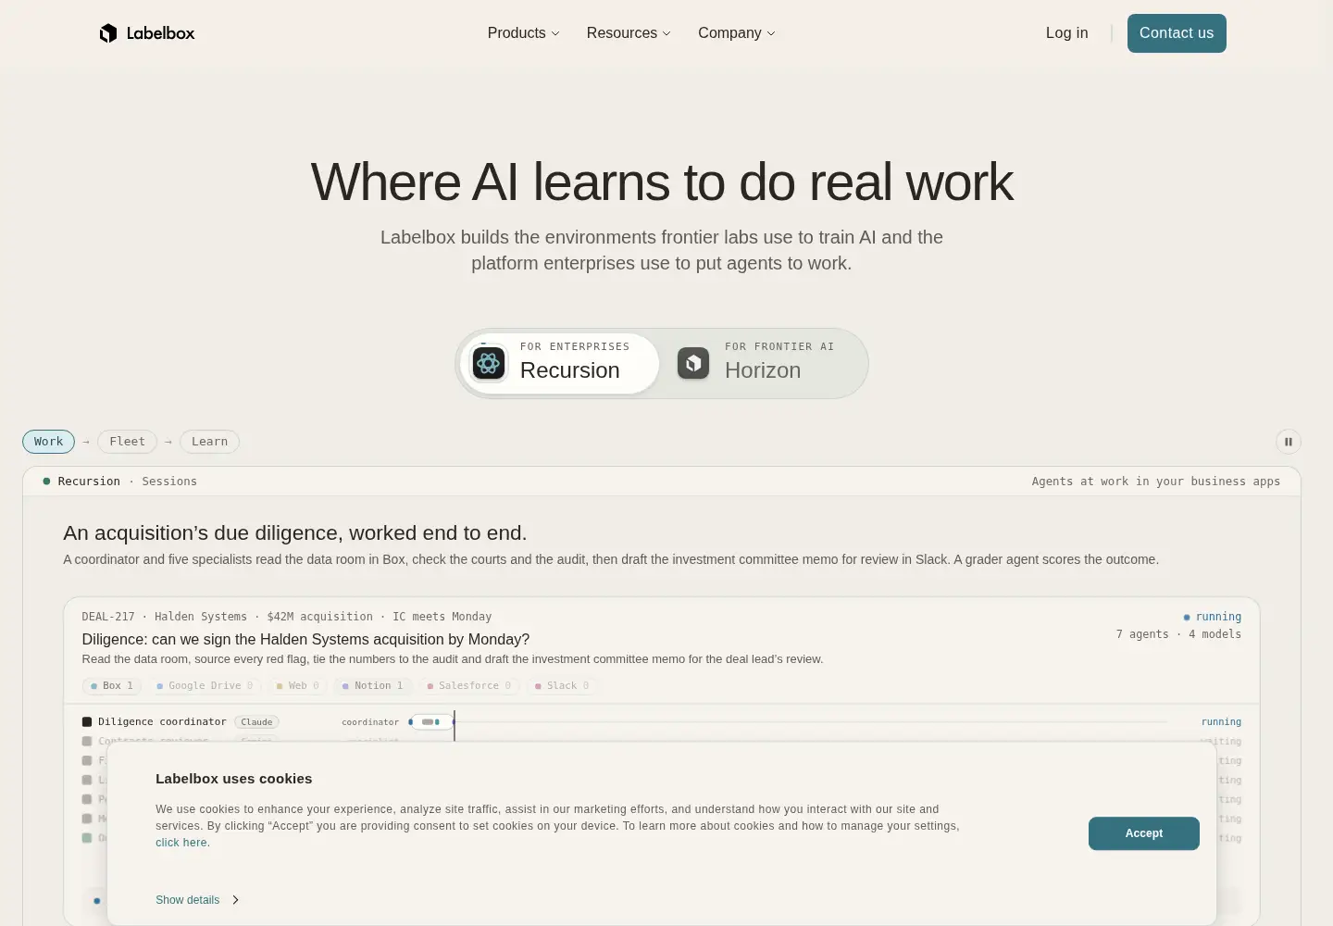This screenshot has height=926, width=1333.
Task: Select the Recursion atom icon
Action: pyautogui.click(x=489, y=363)
